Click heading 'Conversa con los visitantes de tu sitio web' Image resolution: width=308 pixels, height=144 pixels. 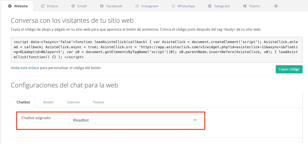[x=72, y=20]
